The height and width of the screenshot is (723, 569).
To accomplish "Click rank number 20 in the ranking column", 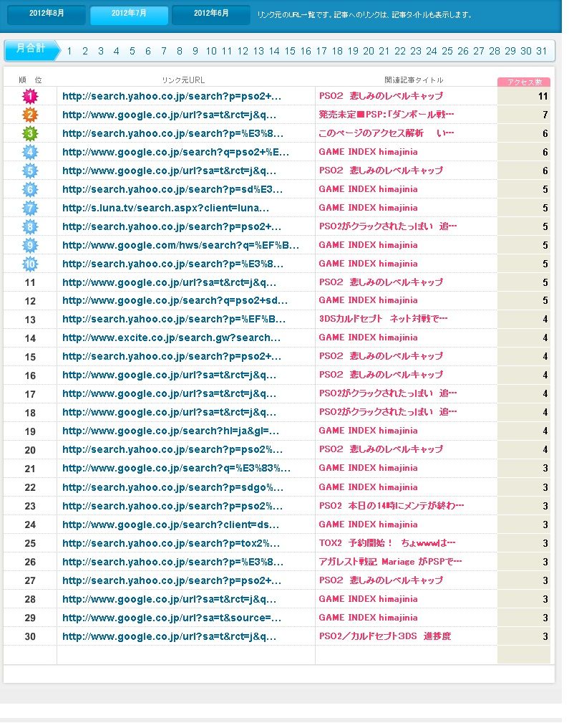I will (30, 450).
